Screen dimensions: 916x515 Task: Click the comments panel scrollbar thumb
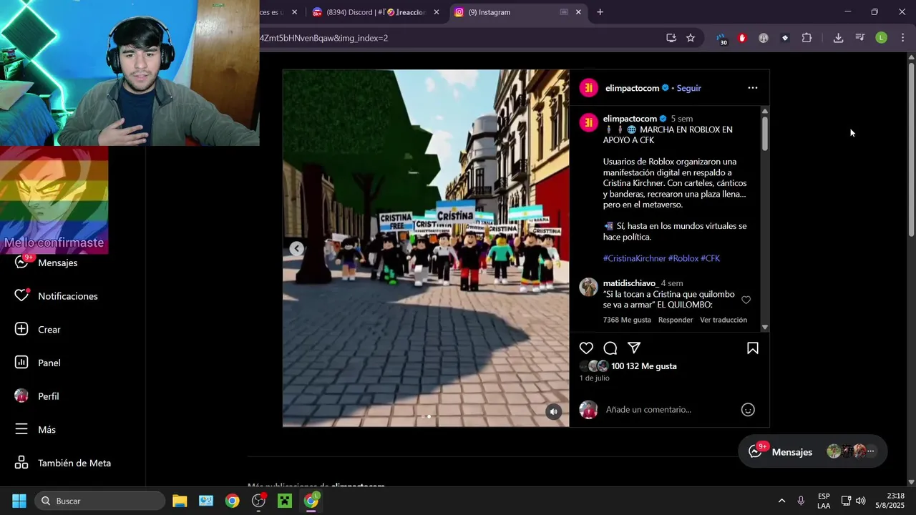click(x=765, y=133)
